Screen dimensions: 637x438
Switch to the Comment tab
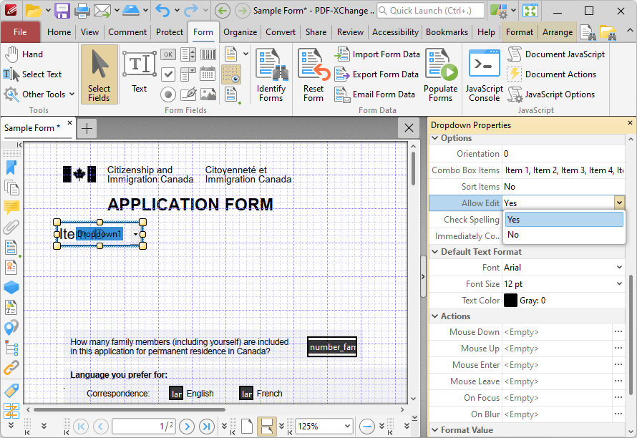tap(127, 32)
